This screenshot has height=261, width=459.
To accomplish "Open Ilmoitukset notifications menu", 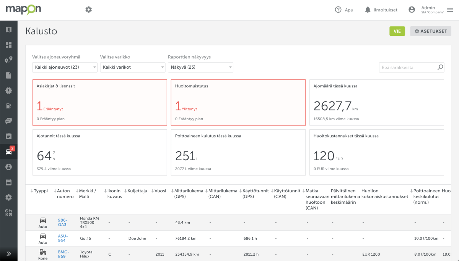I will [381, 10].
